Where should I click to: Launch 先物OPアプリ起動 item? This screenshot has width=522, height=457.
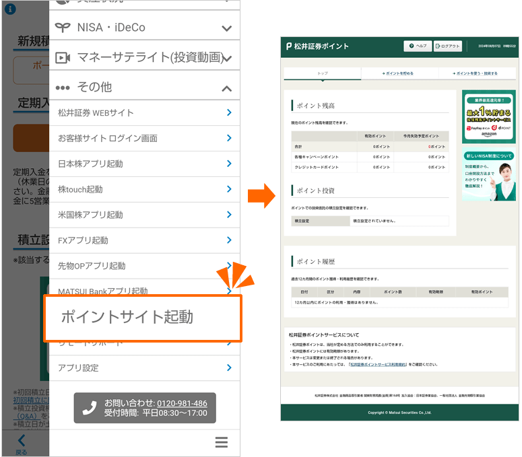(x=145, y=266)
